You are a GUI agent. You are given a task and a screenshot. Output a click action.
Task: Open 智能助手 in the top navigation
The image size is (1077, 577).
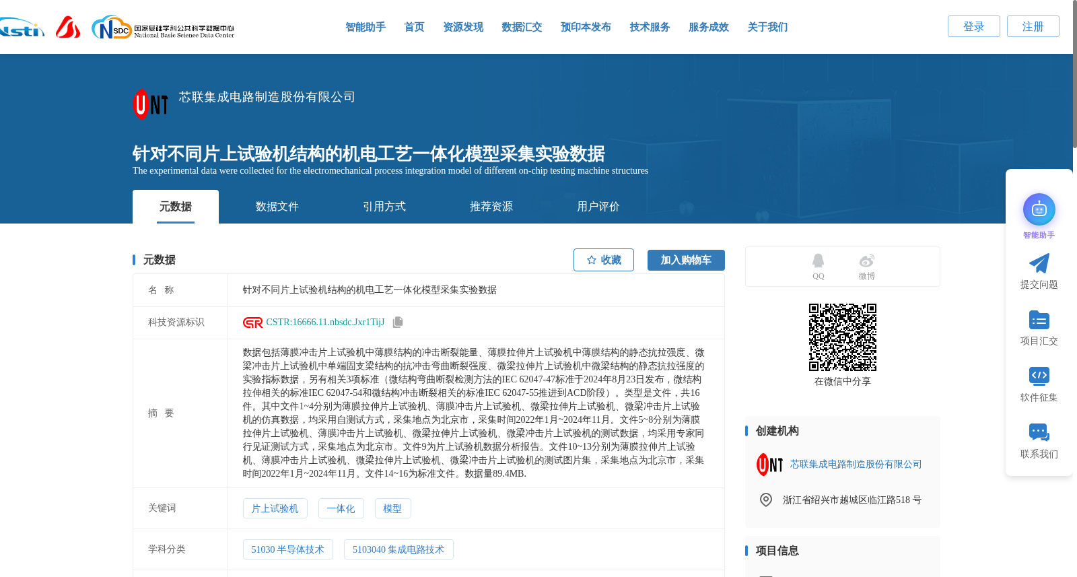coord(366,27)
